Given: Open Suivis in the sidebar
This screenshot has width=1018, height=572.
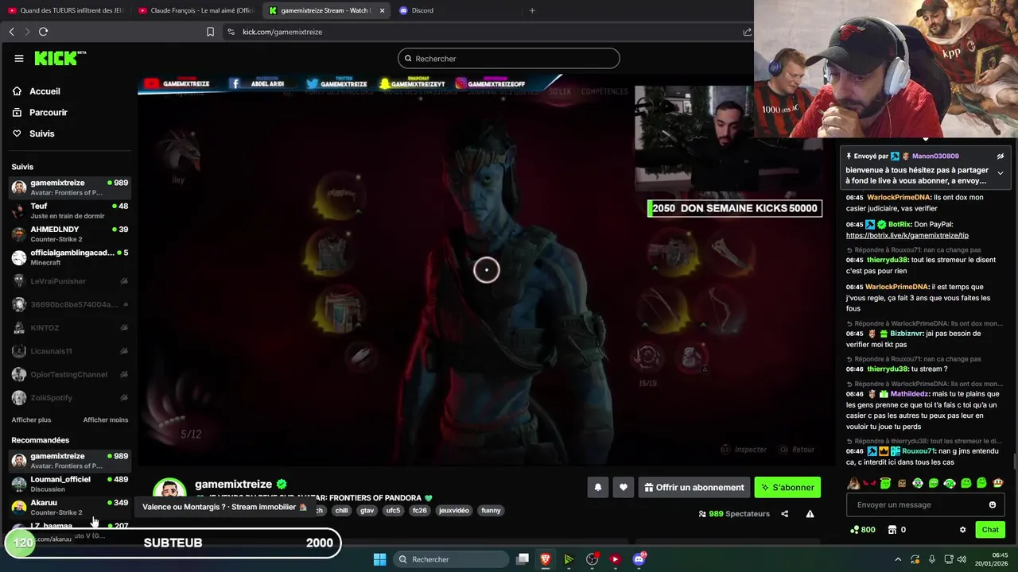Looking at the screenshot, I should point(41,133).
